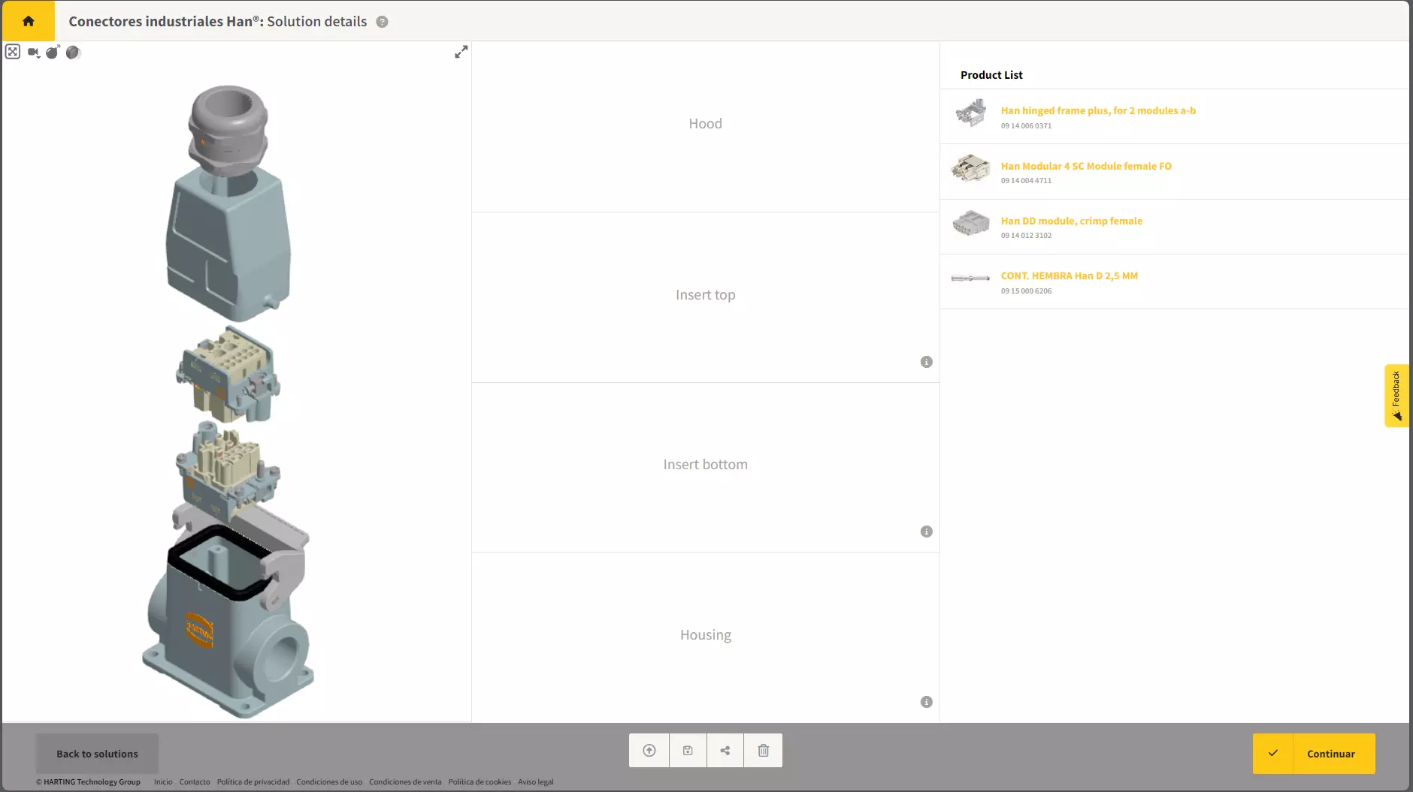This screenshot has height=792, width=1413.
Task: Select the Insert bottom section panel
Action: coord(705,468)
